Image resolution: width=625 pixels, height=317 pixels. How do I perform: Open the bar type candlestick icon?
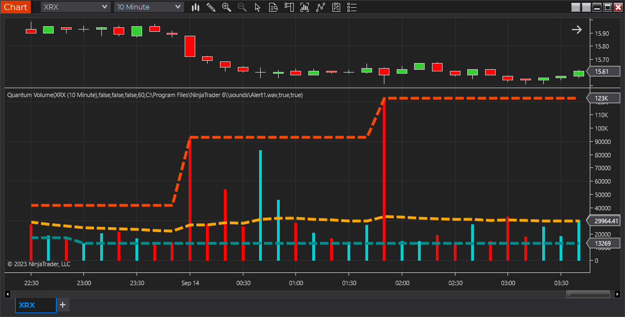click(x=195, y=7)
